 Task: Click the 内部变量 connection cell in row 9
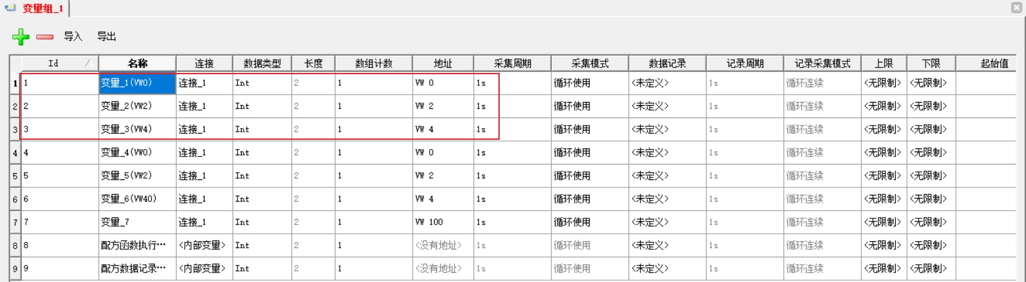204,268
